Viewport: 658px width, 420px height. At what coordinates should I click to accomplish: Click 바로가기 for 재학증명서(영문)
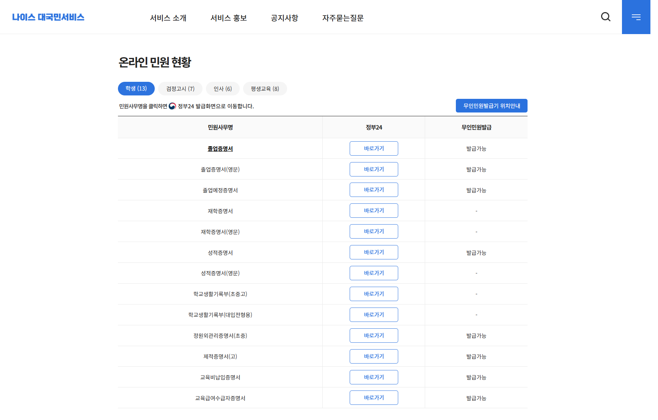point(374,231)
